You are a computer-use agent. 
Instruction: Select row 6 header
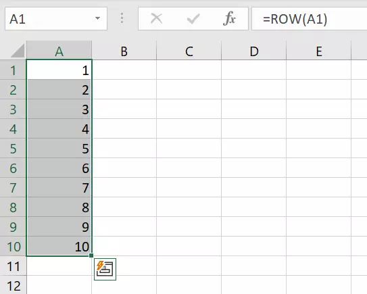(x=13, y=168)
